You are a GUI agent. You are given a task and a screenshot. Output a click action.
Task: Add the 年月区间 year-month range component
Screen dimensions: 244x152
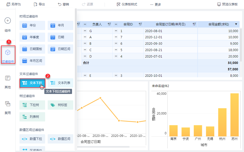click(32, 61)
